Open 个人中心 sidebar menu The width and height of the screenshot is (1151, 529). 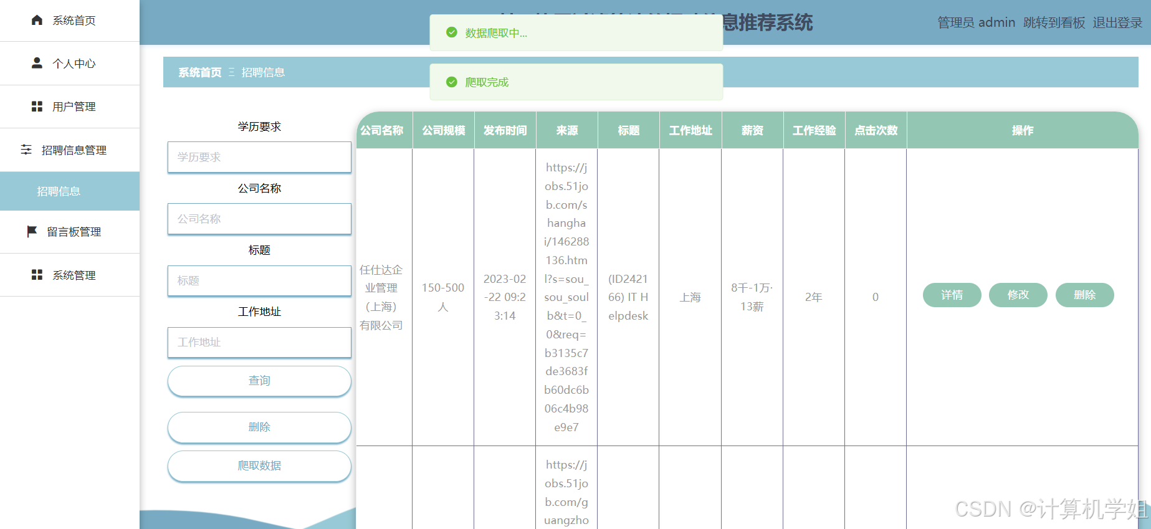point(70,64)
